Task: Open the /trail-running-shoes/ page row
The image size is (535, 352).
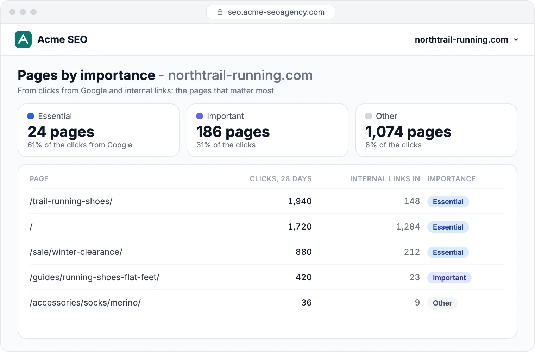Action: coord(267,201)
